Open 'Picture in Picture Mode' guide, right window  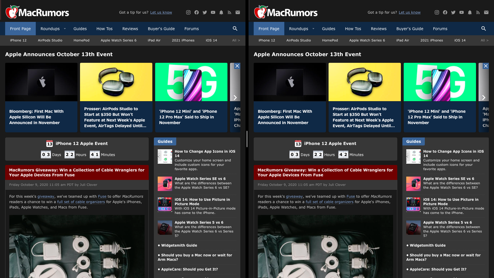[x=451, y=202]
